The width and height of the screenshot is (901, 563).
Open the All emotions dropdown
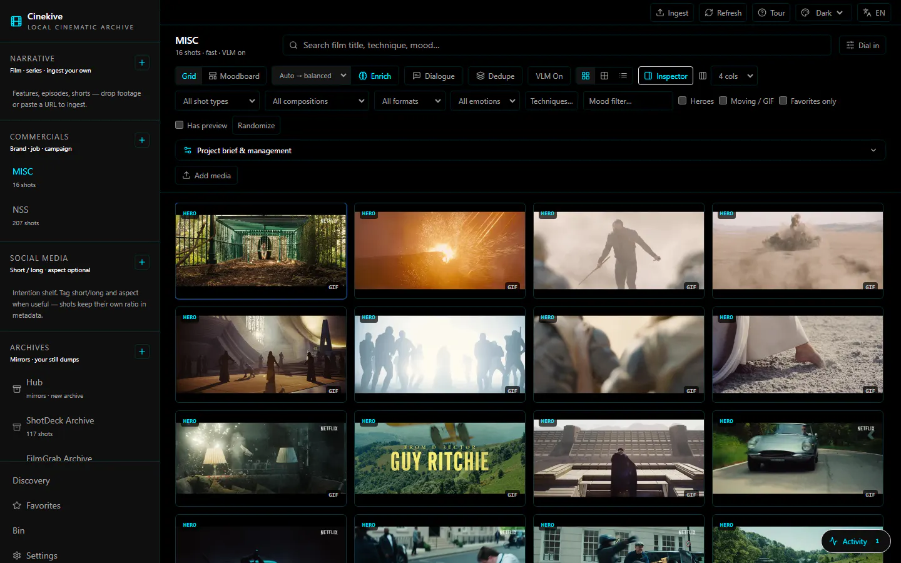pyautogui.click(x=486, y=101)
